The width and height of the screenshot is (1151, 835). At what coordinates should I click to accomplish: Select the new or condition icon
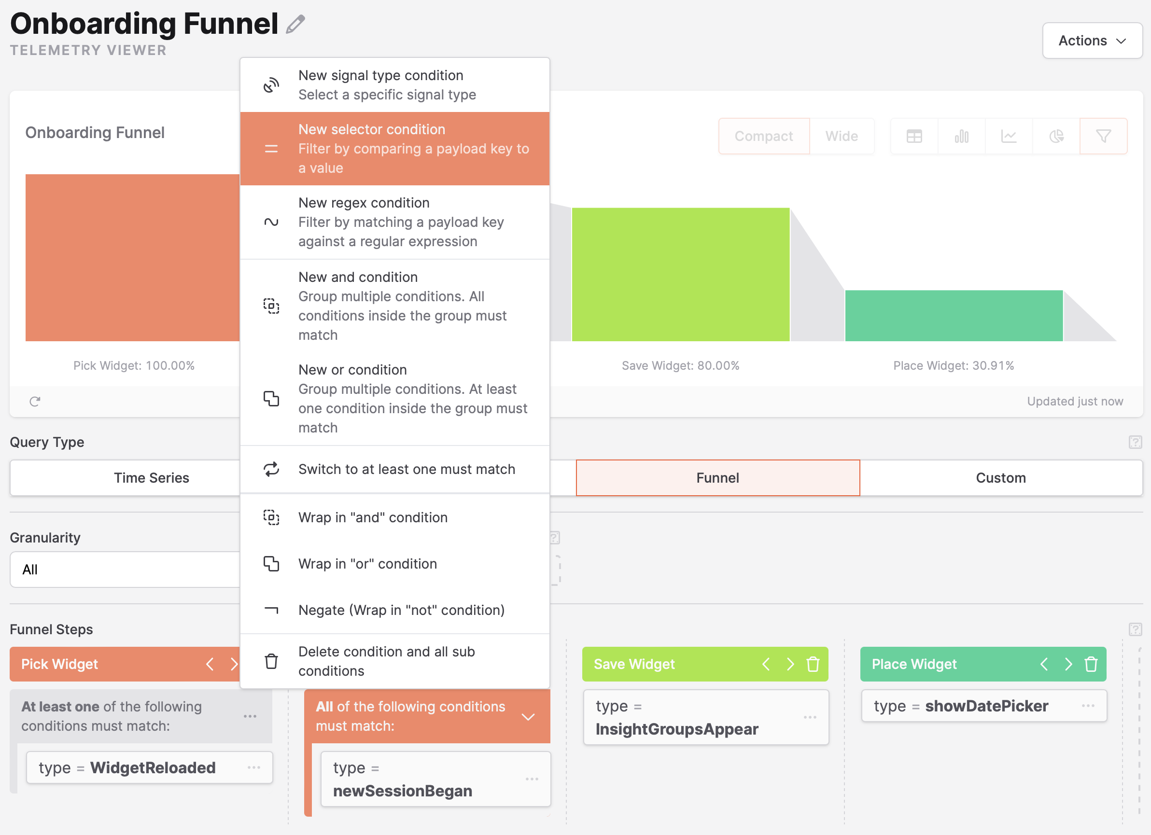point(271,398)
